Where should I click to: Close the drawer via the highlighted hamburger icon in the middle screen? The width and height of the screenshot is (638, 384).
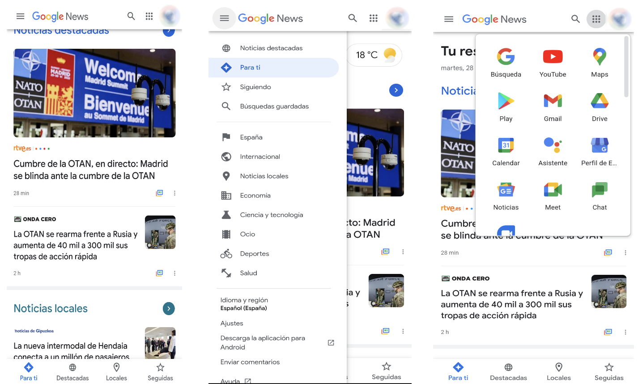[224, 18]
